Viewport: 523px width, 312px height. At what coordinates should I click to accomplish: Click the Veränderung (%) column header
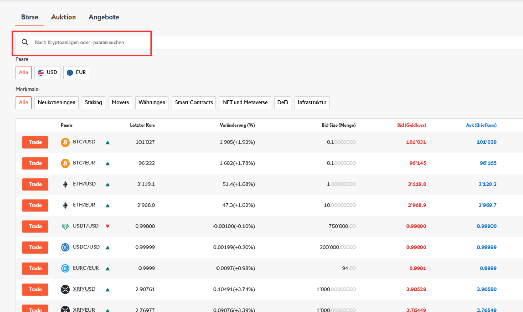tap(238, 125)
